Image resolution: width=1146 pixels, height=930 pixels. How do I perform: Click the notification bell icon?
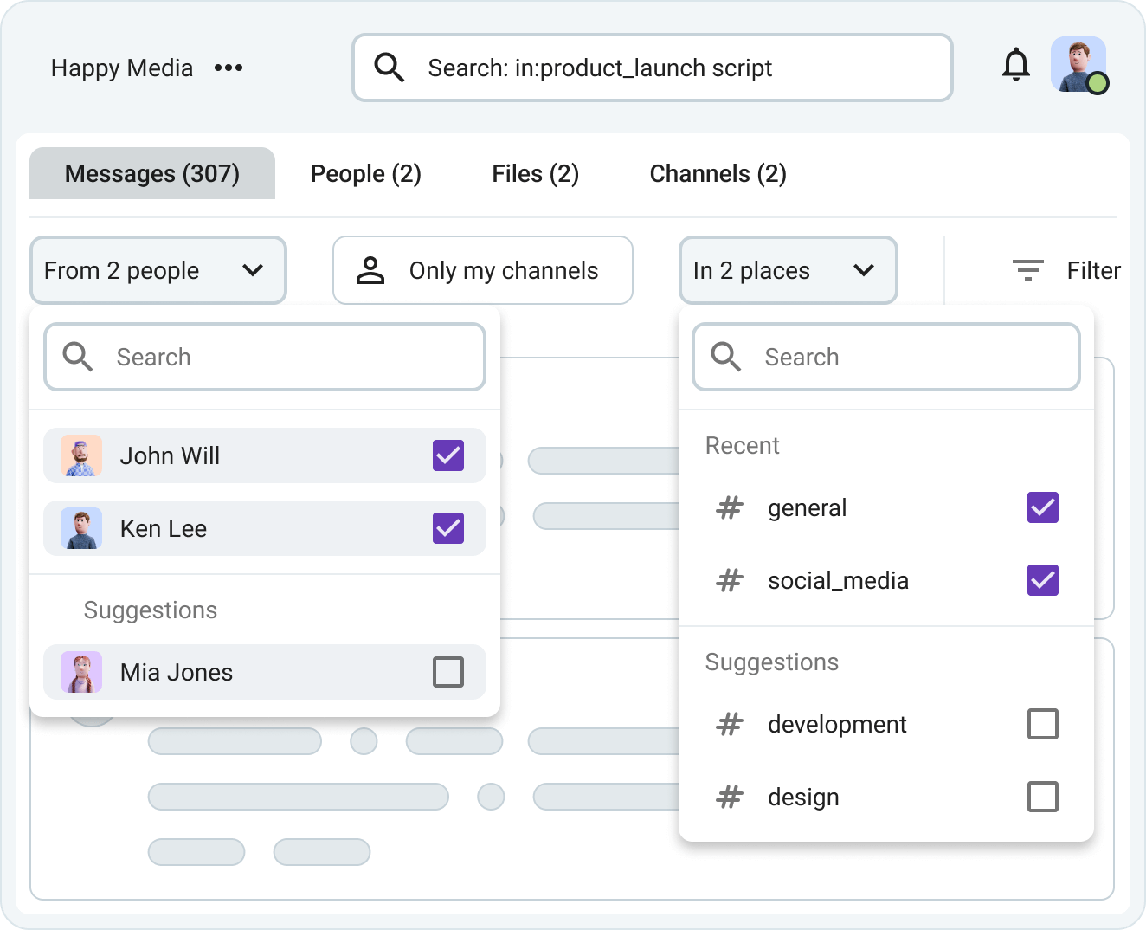coord(1017,65)
